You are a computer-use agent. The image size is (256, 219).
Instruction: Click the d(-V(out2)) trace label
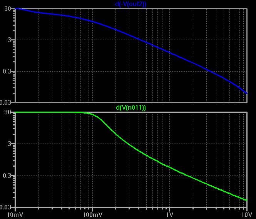[x=131, y=4]
